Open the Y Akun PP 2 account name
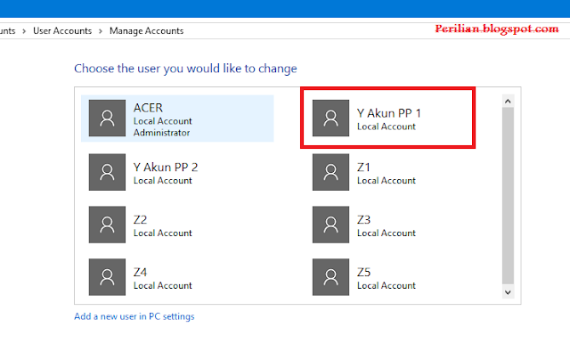 (x=166, y=168)
